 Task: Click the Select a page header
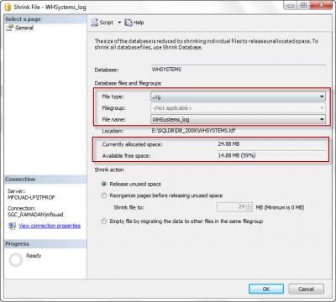(45, 19)
